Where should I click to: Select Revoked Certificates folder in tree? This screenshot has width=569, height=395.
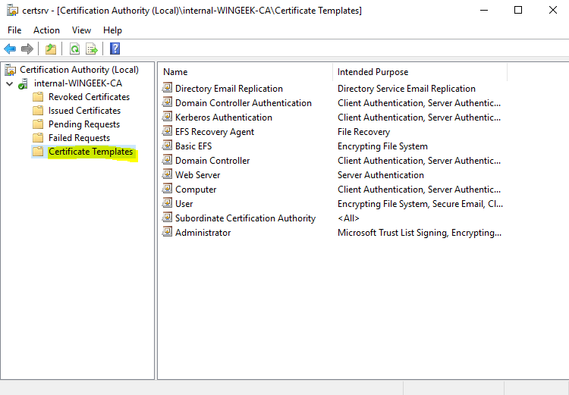point(88,97)
